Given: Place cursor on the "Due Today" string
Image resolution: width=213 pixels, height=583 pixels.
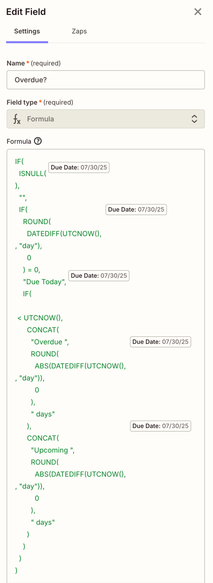Looking at the screenshot, I should point(45,282).
